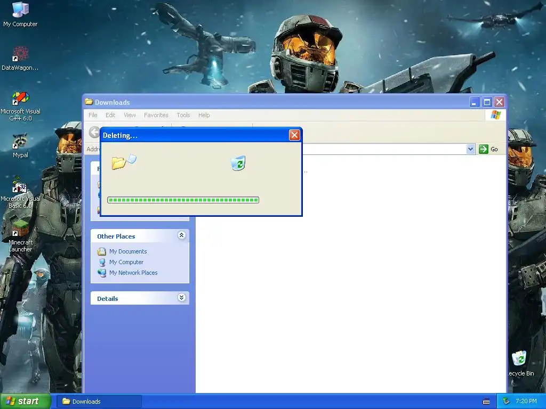Open the Favorites menu
The height and width of the screenshot is (409, 546).
(x=156, y=115)
